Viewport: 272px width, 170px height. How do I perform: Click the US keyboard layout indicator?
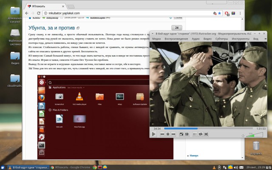tap(269, 167)
